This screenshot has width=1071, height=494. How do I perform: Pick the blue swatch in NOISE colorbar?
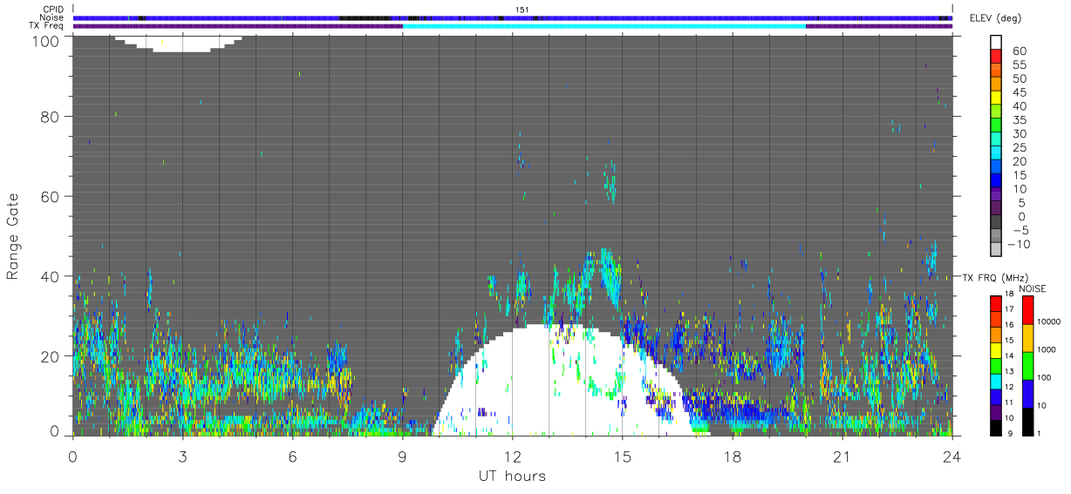pyautogui.click(x=1028, y=394)
